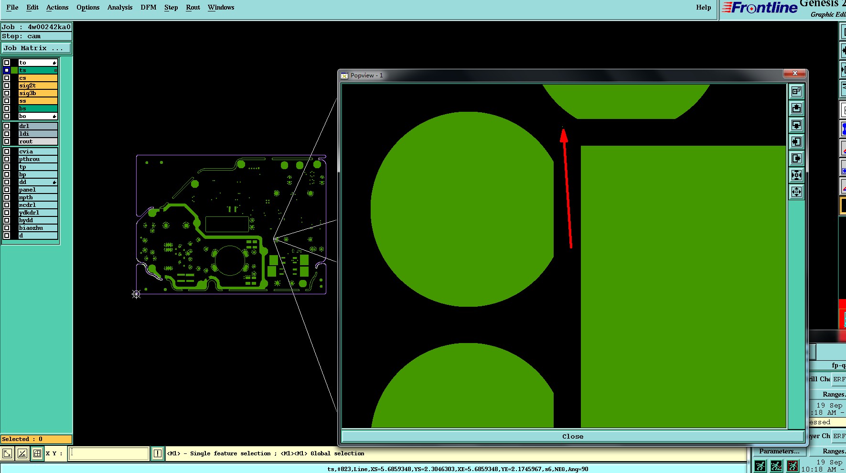Click the second runner icon at bottom right
Screen dimensions: 846x473
tap(777, 466)
